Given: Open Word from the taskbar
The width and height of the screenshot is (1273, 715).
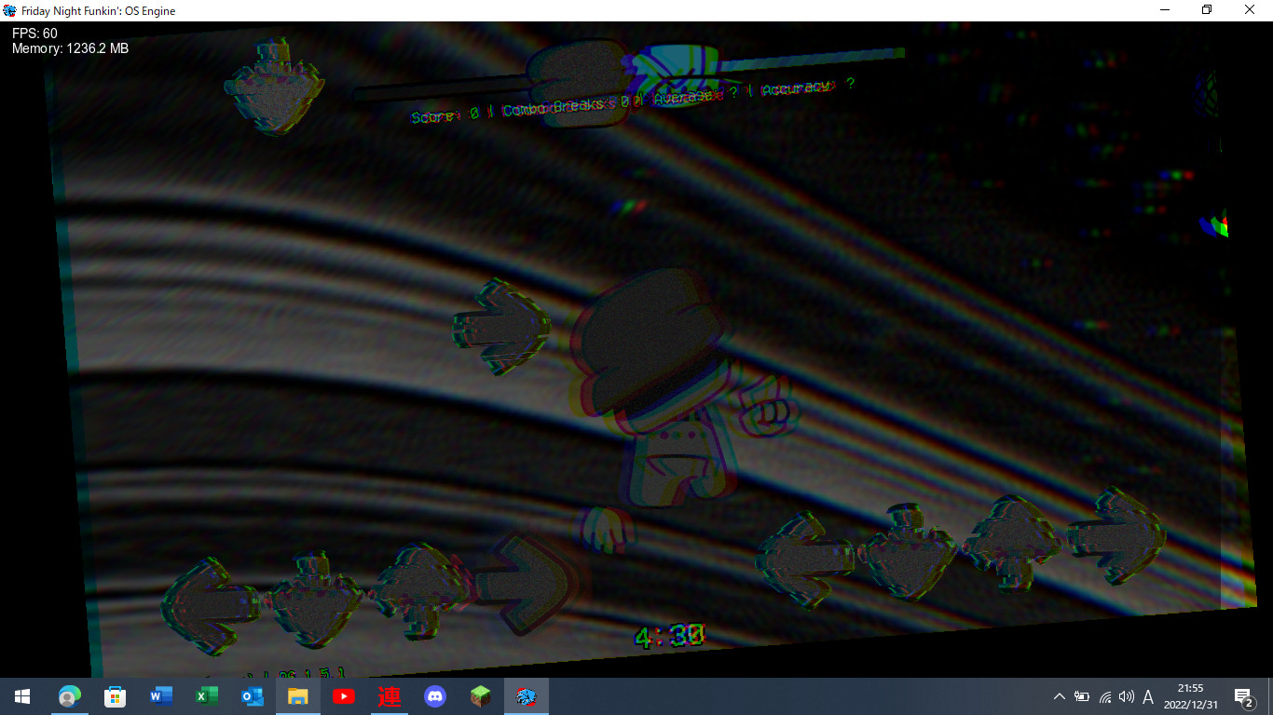Looking at the screenshot, I should click(x=160, y=696).
